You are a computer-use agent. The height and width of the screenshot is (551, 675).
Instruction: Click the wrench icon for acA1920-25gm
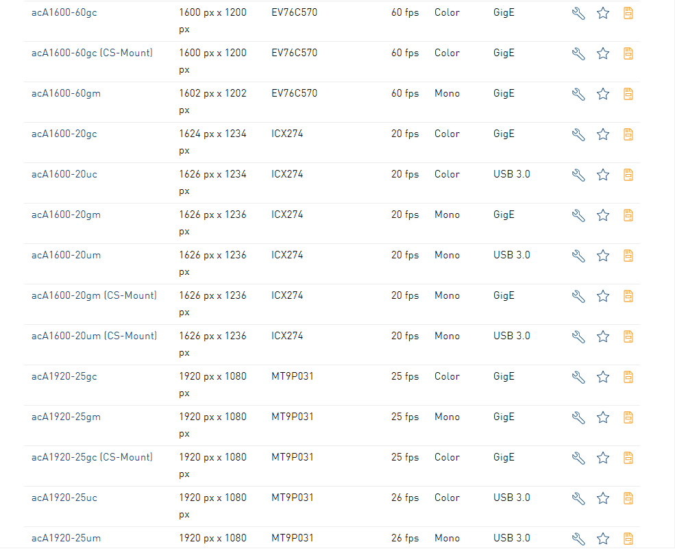point(578,417)
